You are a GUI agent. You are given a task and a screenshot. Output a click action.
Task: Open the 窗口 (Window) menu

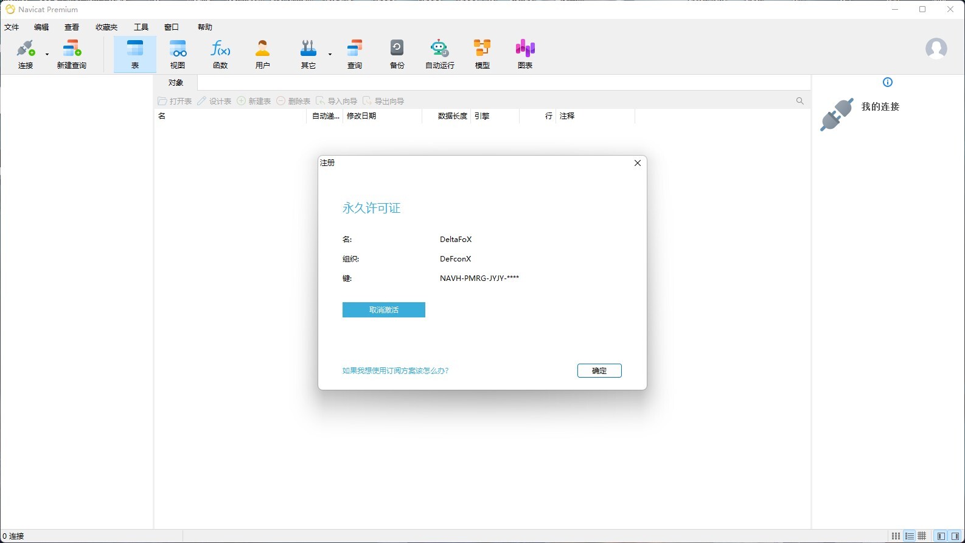tap(172, 27)
